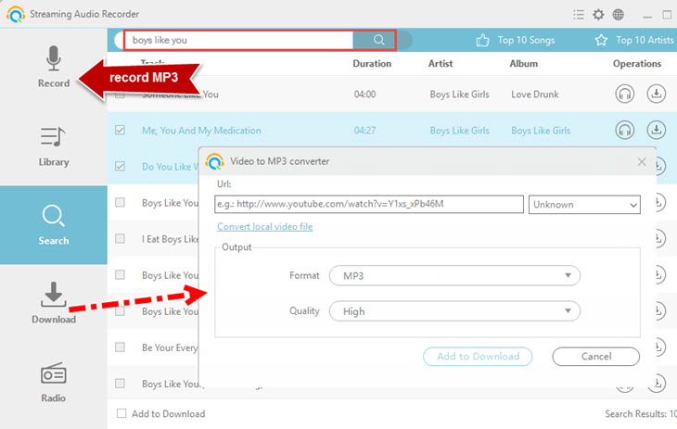The height and width of the screenshot is (429, 677).
Task: Check the first Boys Like You row
Action: pyautogui.click(x=120, y=202)
